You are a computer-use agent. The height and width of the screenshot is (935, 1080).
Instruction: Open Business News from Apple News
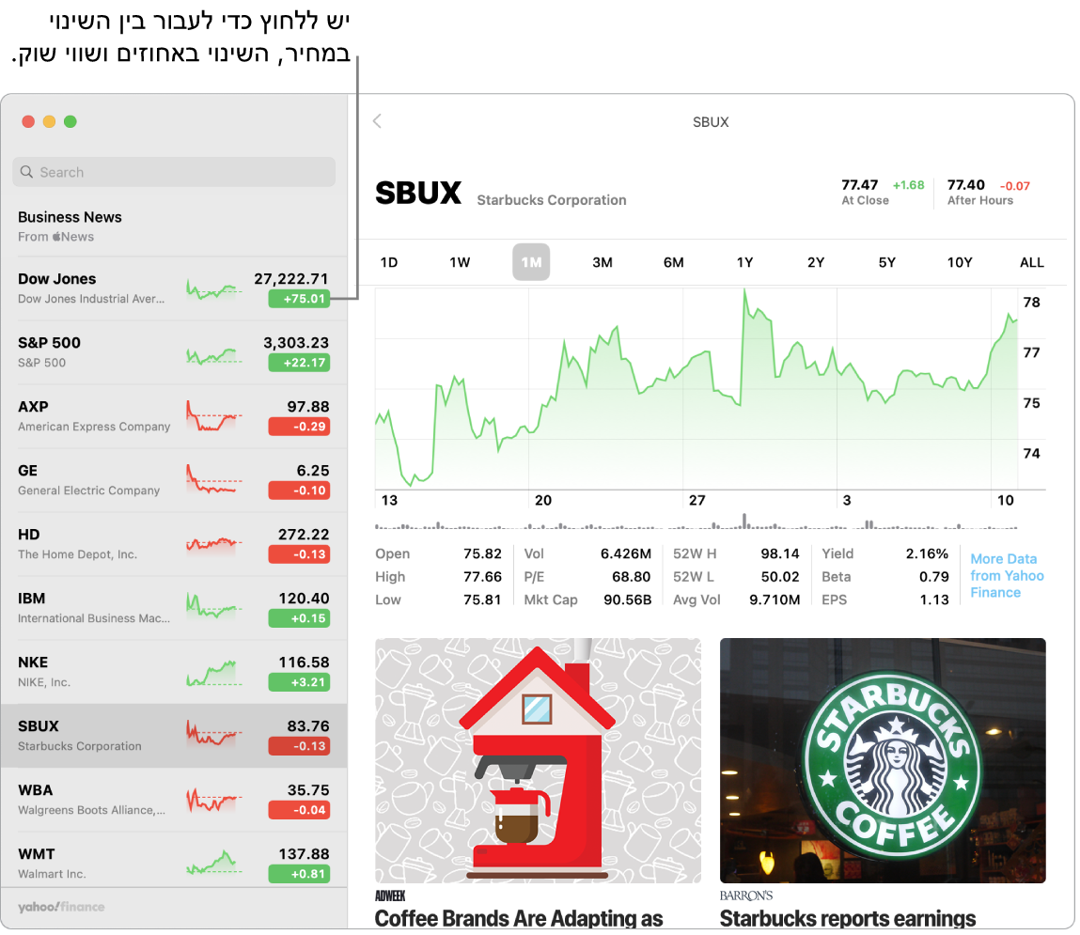coord(174,226)
